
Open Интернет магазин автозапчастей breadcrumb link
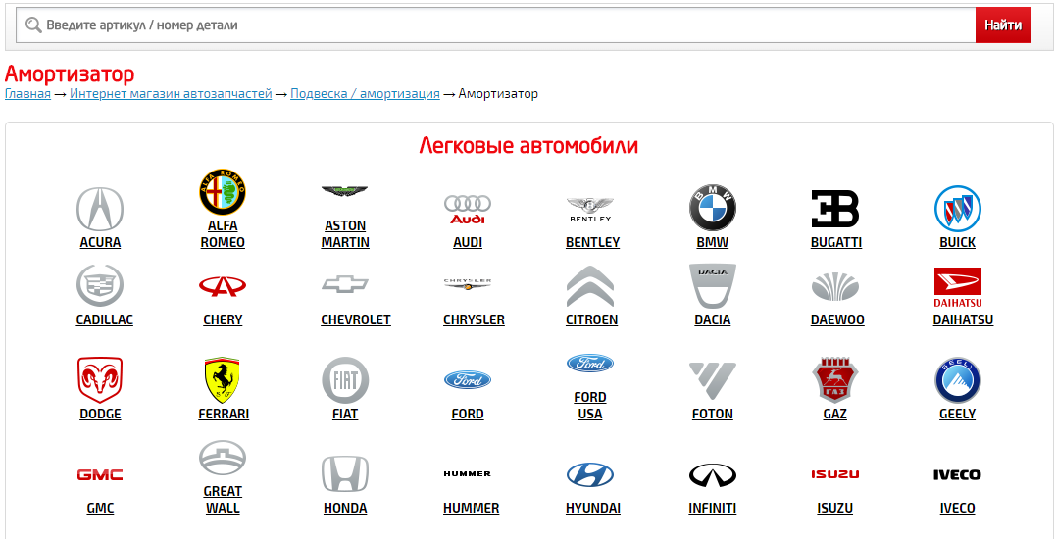[171, 93]
